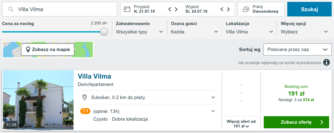Viewport: 334px width, 133px height.
Task: Click the location pin by Sukošan
Action: point(85,97)
